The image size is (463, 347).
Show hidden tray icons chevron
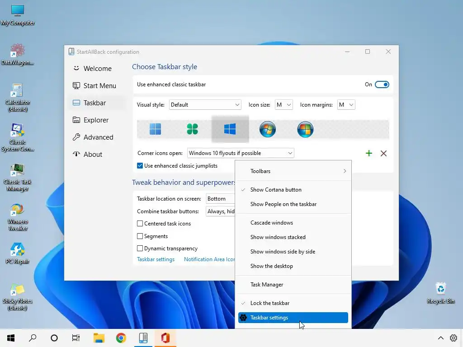pos(440,338)
